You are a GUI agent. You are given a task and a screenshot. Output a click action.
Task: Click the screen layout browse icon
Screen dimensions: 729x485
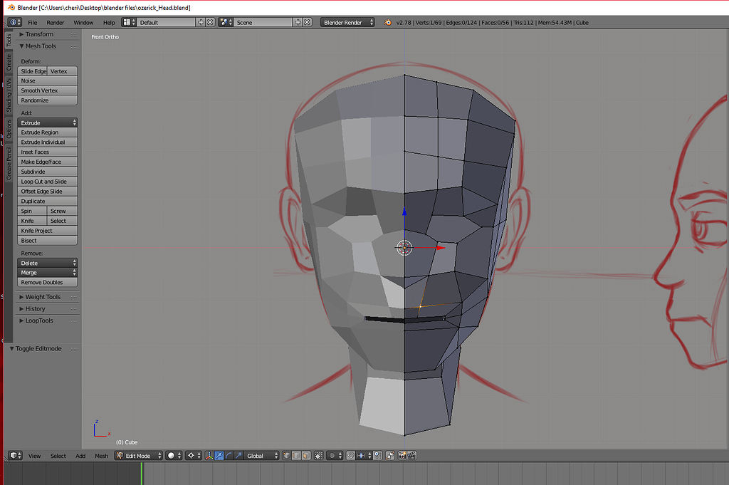(129, 22)
